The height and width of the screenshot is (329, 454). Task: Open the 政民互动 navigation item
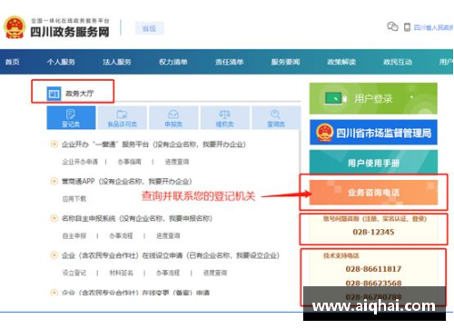tap(398, 62)
